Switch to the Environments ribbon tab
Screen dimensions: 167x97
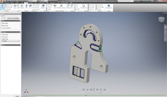(41, 3)
